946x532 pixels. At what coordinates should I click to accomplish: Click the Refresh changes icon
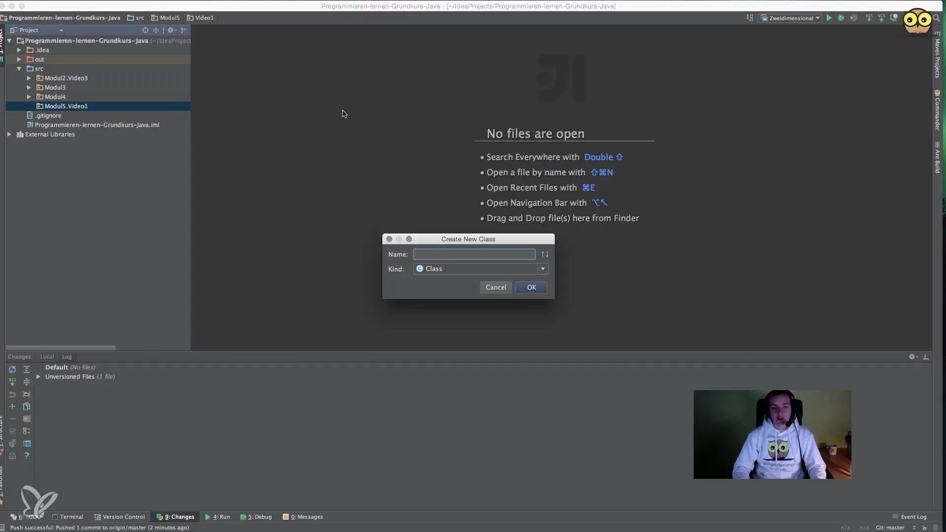pyautogui.click(x=12, y=369)
